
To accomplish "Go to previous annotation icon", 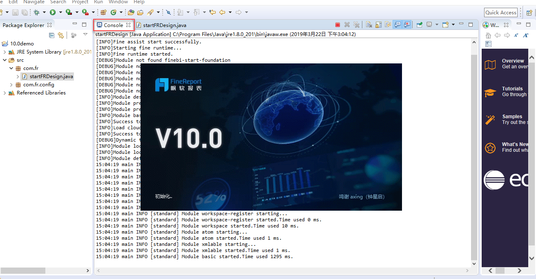I will (x=196, y=12).
